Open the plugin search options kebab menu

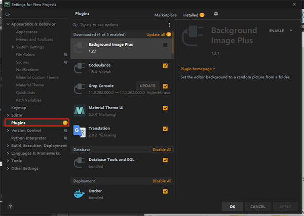pos(169,25)
